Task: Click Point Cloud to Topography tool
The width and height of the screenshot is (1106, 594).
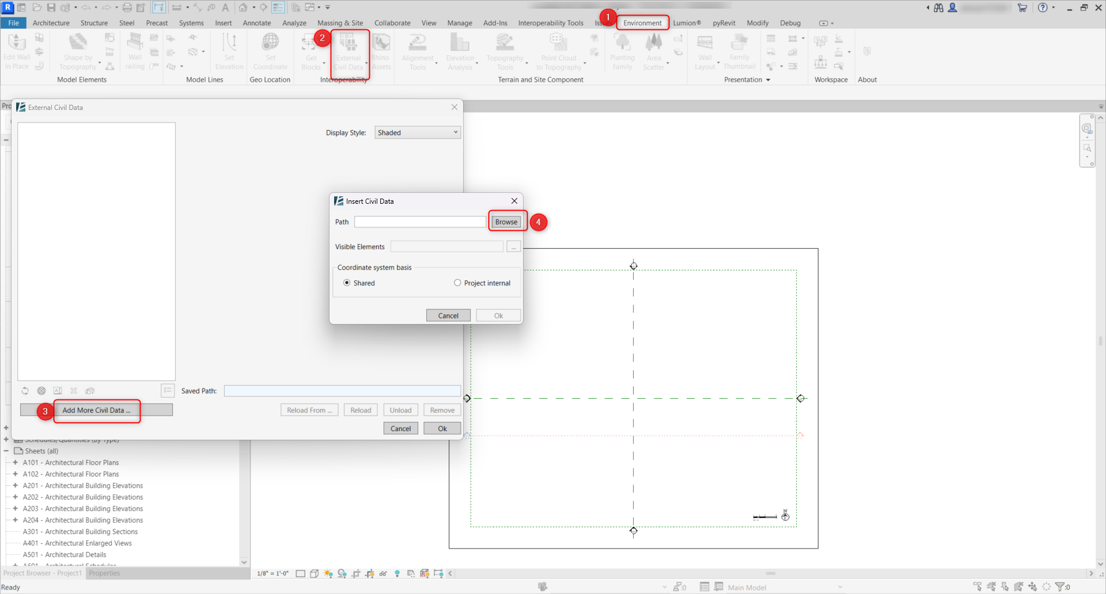Action: 558,52
